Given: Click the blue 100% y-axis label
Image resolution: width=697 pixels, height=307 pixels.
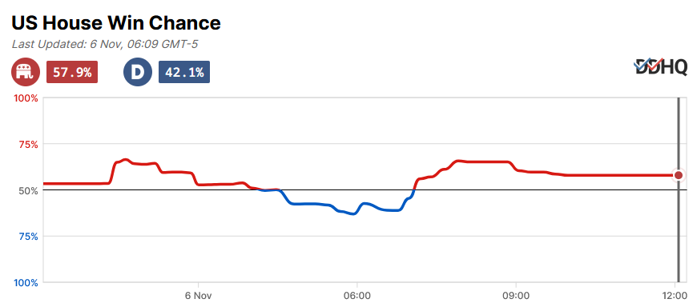Looking at the screenshot, I should (x=27, y=282).
